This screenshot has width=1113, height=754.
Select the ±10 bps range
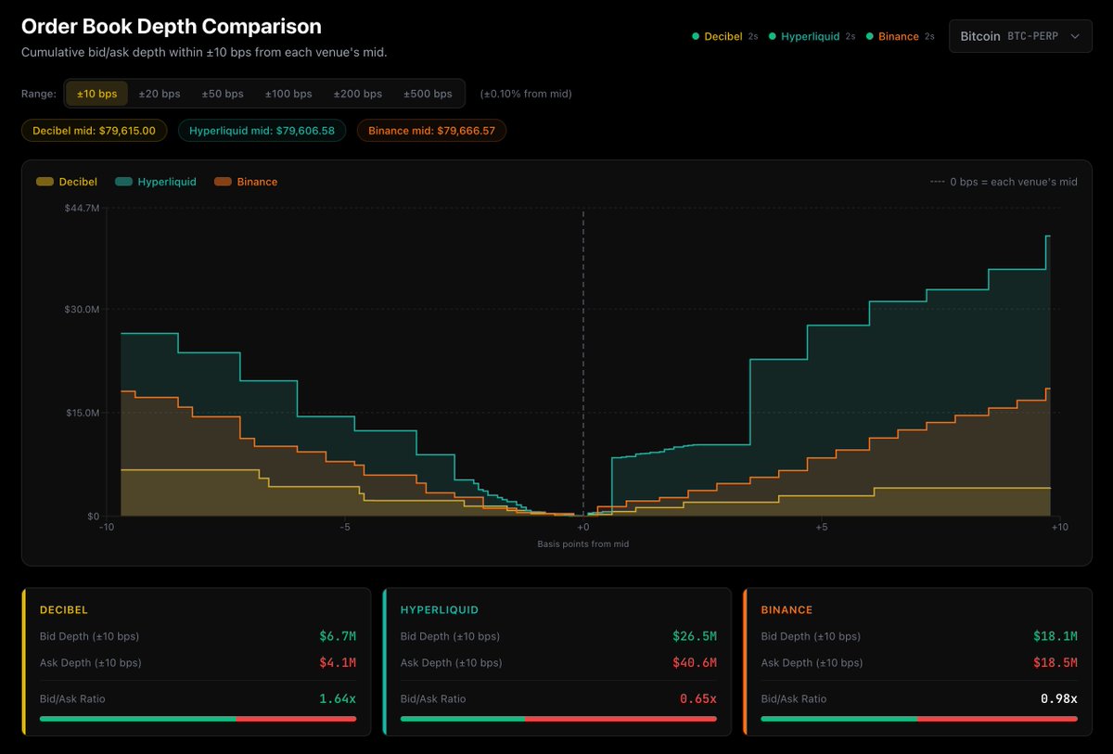click(96, 94)
